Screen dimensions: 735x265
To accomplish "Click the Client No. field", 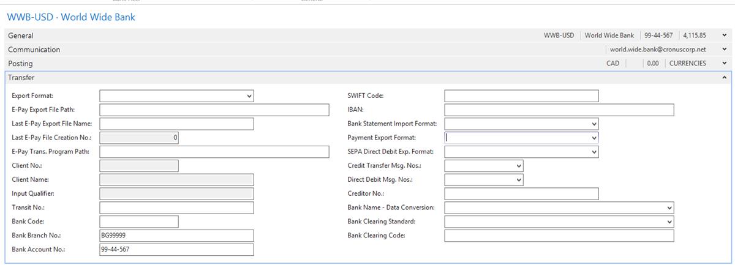I will pos(139,166).
